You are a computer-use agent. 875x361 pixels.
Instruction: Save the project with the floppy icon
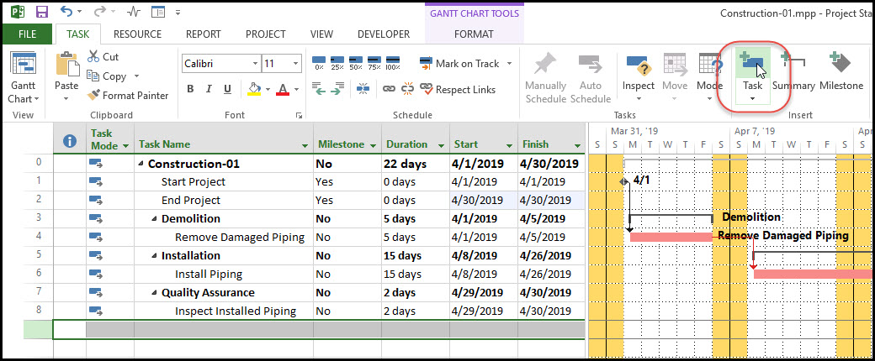(x=42, y=13)
